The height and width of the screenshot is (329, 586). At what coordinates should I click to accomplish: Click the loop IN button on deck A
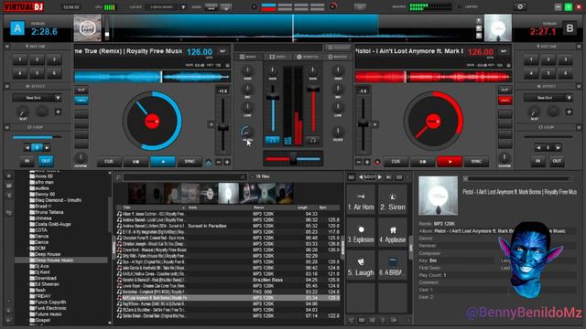(27, 161)
